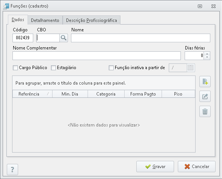The height and width of the screenshot is (179, 222).
Task: Open the calendar date picker
Action: pos(191,68)
